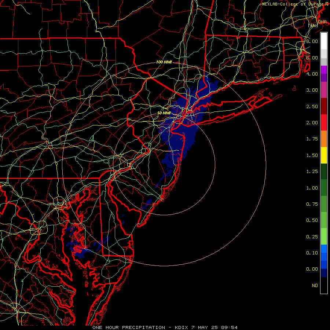Click the 0.25 legend value

pos(312,237)
